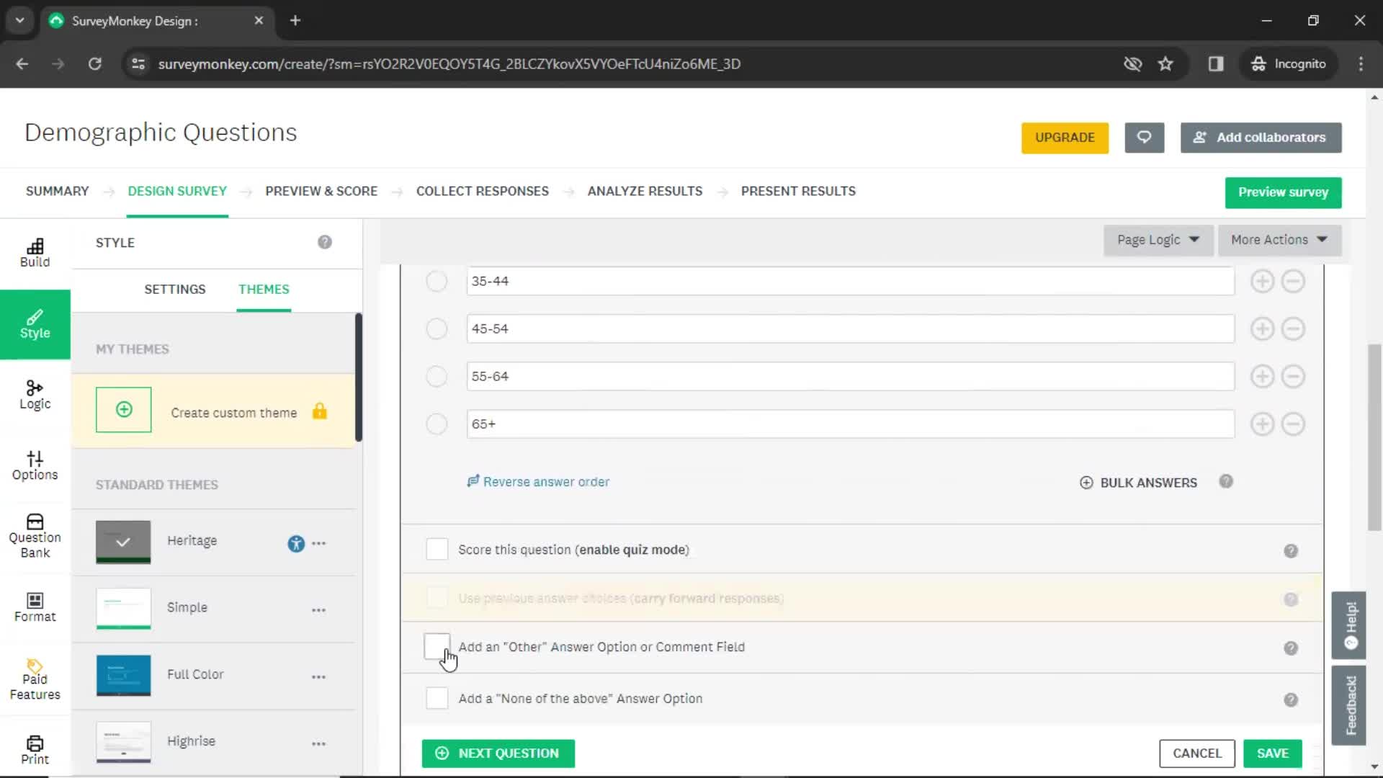
Task: Cancel editing the question
Action: pyautogui.click(x=1197, y=754)
